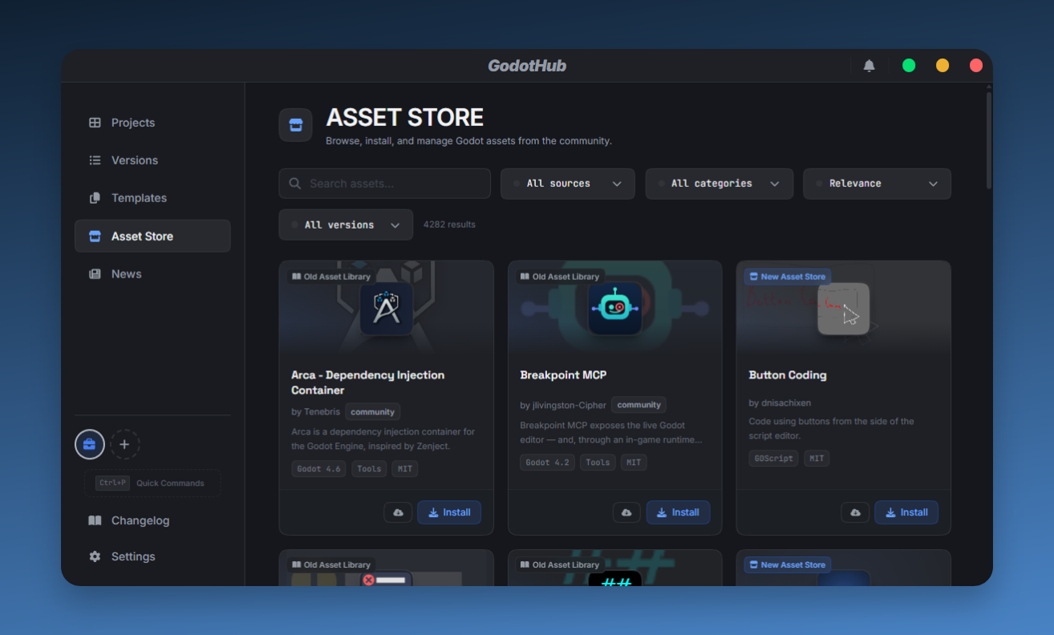
Task: Click cloud download icon on Arca card
Action: [399, 512]
